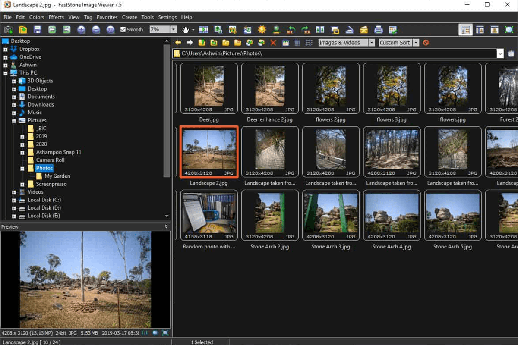The height and width of the screenshot is (345, 518).
Task: Email the selected photo
Action: click(x=364, y=29)
